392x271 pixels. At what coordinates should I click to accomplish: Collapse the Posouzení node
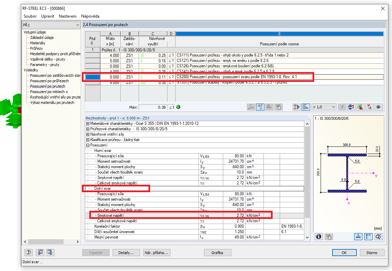tap(88, 145)
